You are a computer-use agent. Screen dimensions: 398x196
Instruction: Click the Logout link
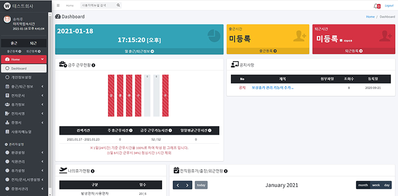click(389, 5)
